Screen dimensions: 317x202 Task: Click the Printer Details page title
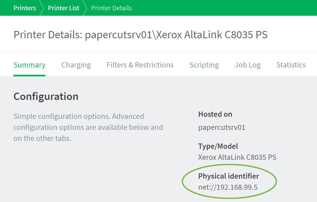coord(141,34)
